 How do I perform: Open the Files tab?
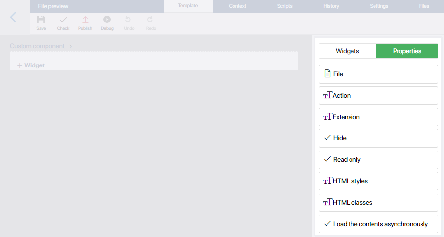pos(424,6)
